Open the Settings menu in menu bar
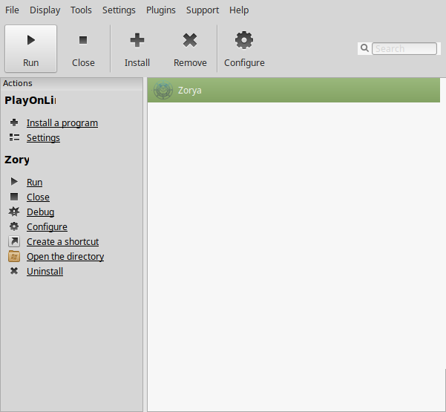This screenshot has width=446, height=412. click(119, 10)
